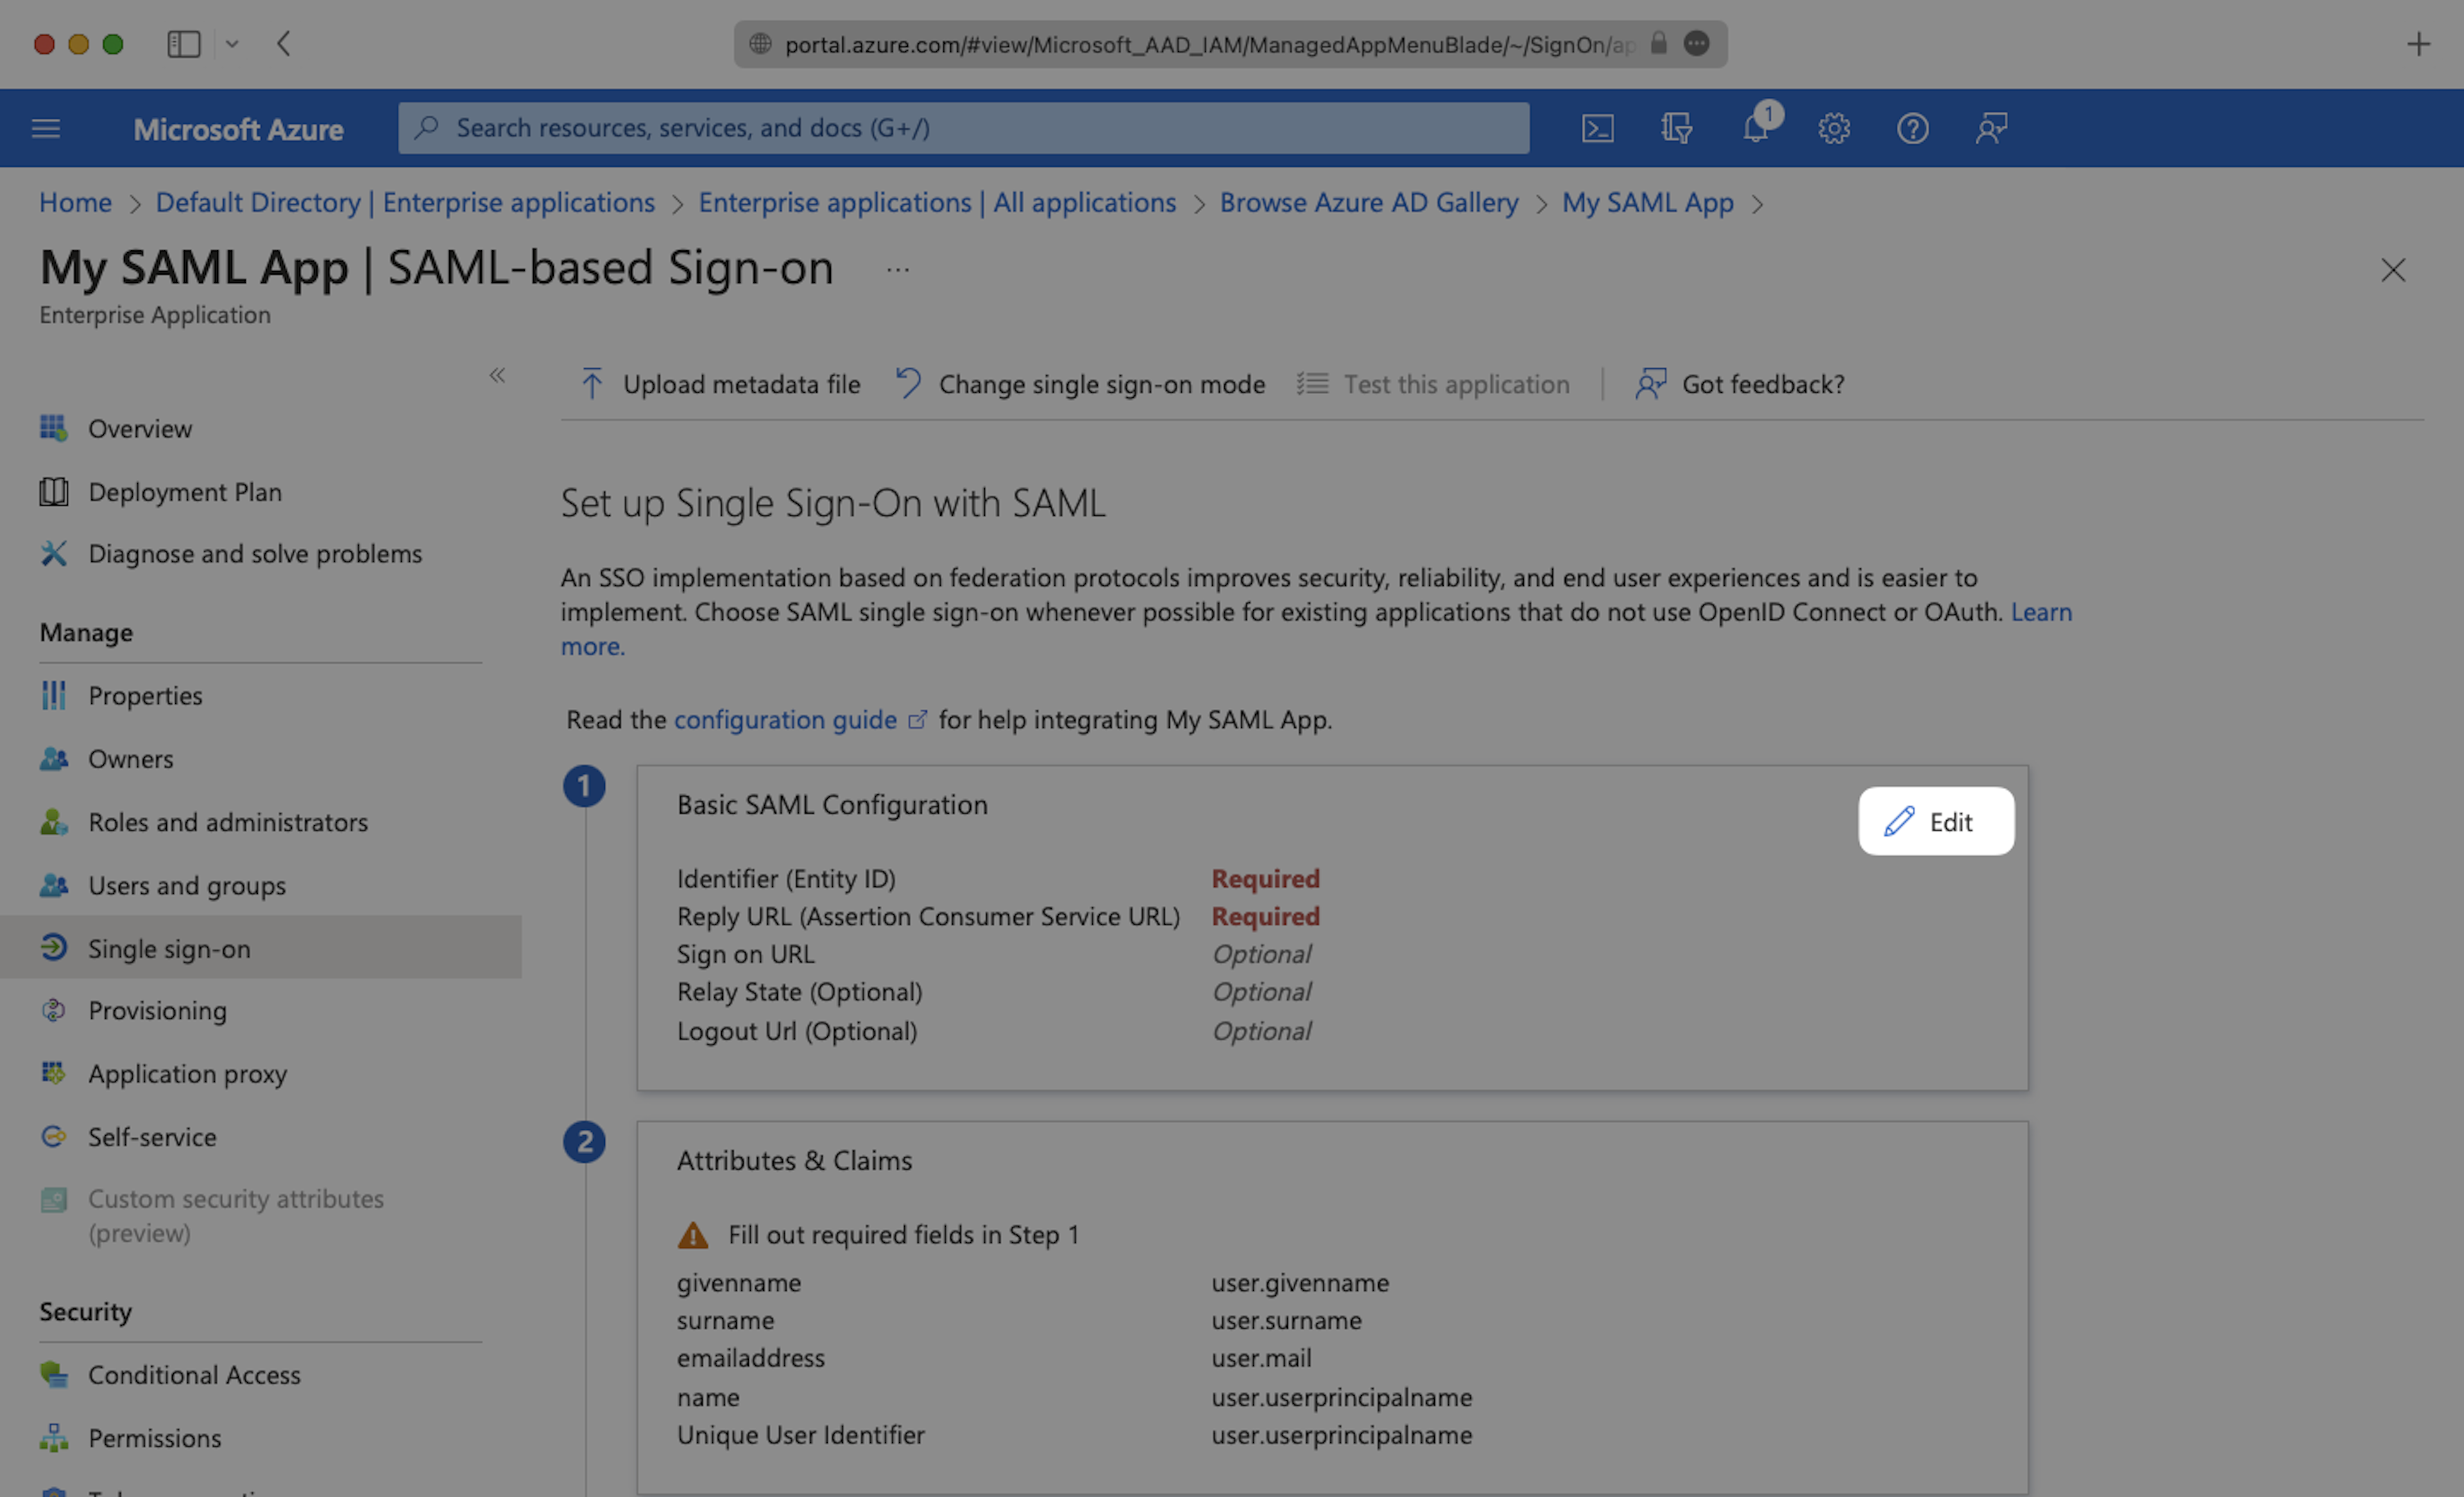Collapse the left navigation menu chevrons
Screen dimensions: 2464x1497
[x=497, y=375]
